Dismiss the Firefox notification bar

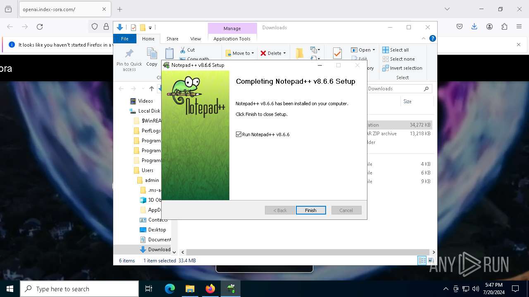tap(519, 45)
